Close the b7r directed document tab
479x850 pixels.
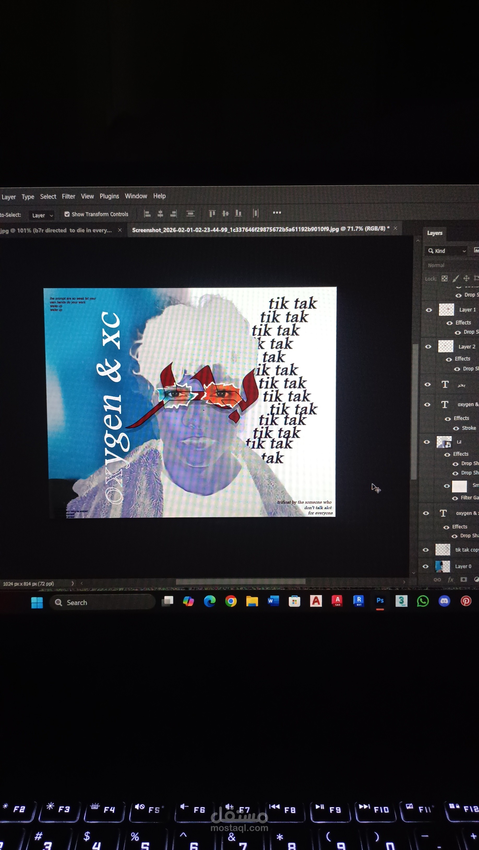(120, 230)
